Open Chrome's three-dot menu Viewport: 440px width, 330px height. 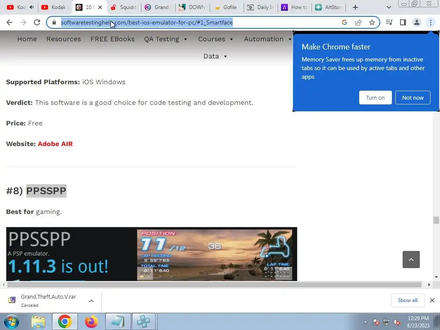click(x=431, y=22)
